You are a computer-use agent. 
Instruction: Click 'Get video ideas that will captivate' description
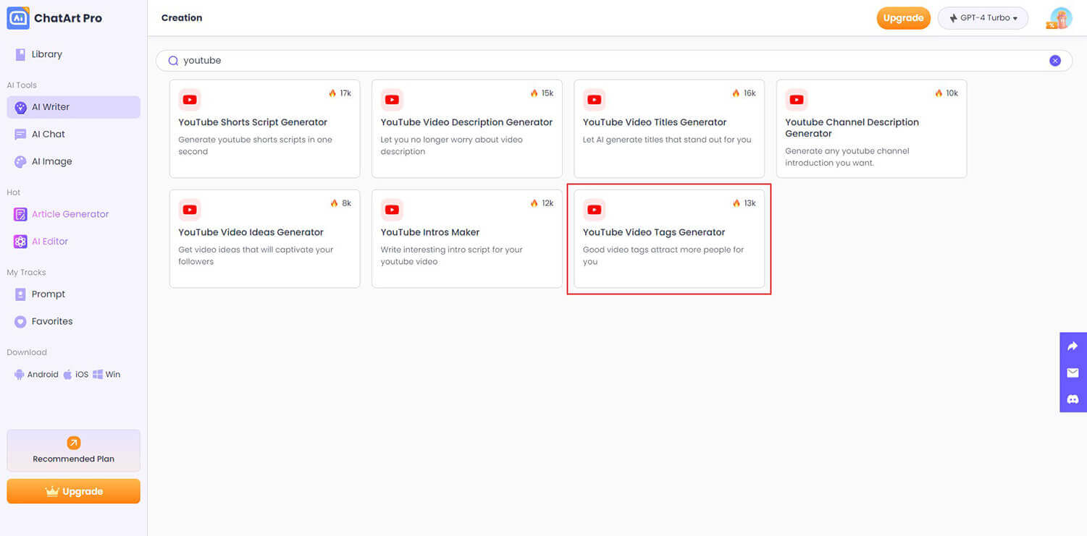256,255
